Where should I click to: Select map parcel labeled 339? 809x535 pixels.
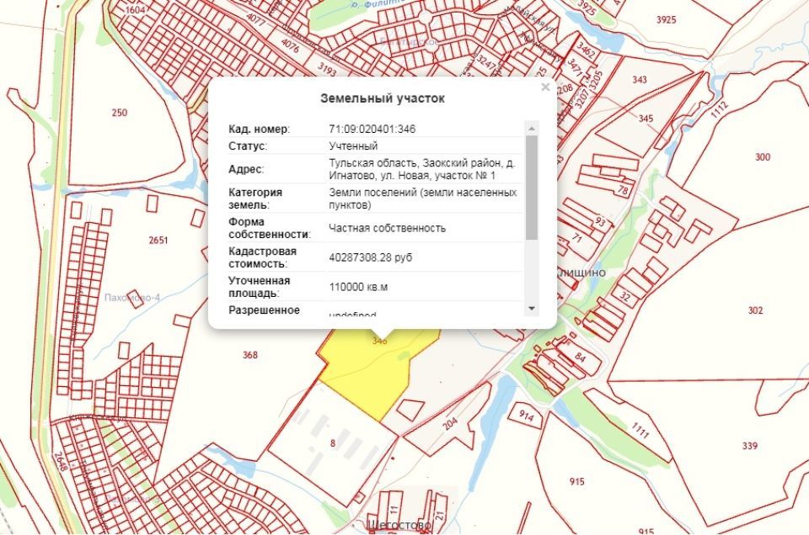(750, 445)
